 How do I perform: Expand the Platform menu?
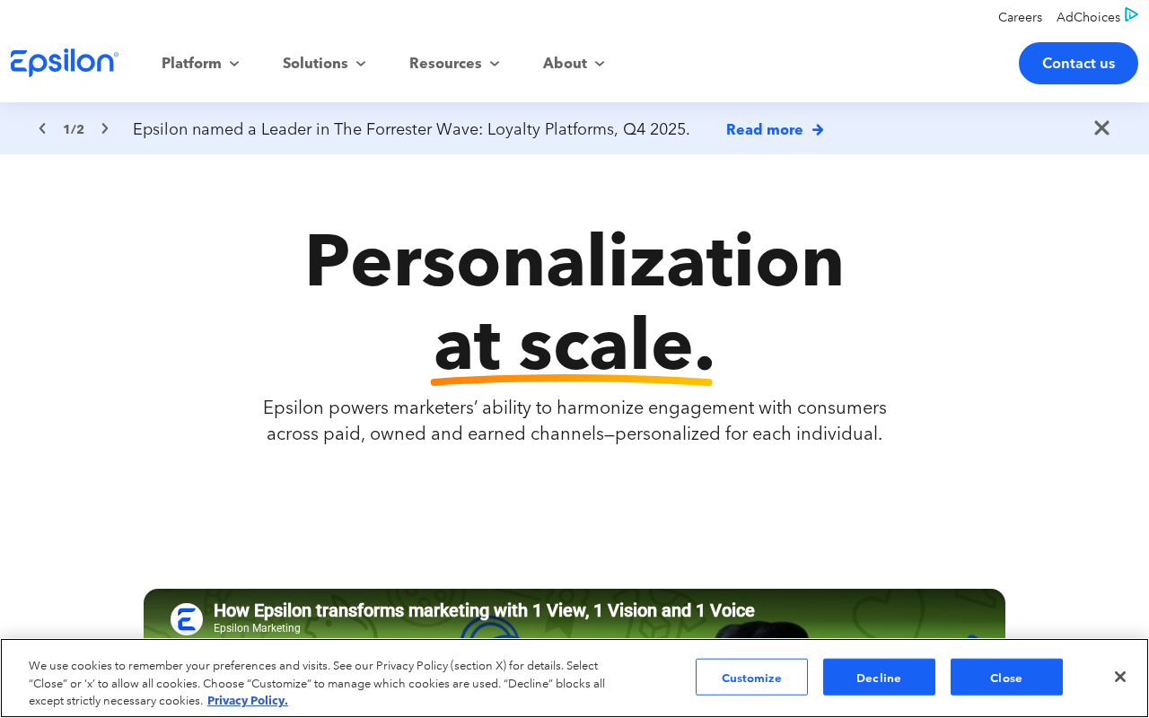[200, 63]
